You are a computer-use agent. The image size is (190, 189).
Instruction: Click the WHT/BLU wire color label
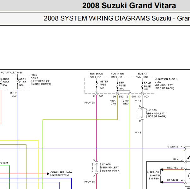coord(13,94)
